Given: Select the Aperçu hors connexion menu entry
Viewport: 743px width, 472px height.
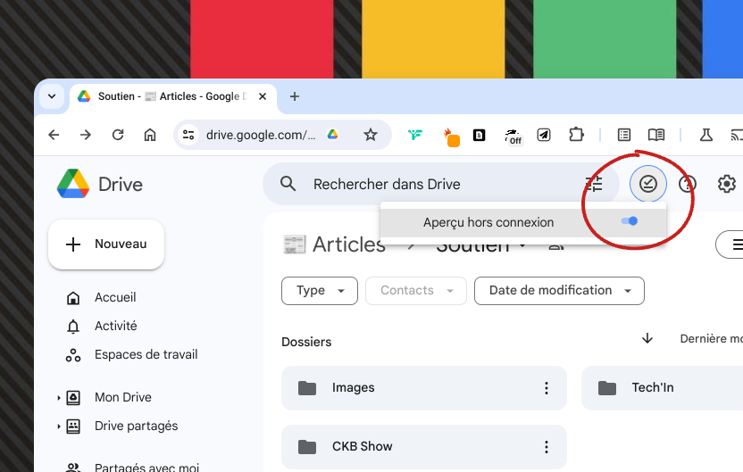Looking at the screenshot, I should click(523, 222).
